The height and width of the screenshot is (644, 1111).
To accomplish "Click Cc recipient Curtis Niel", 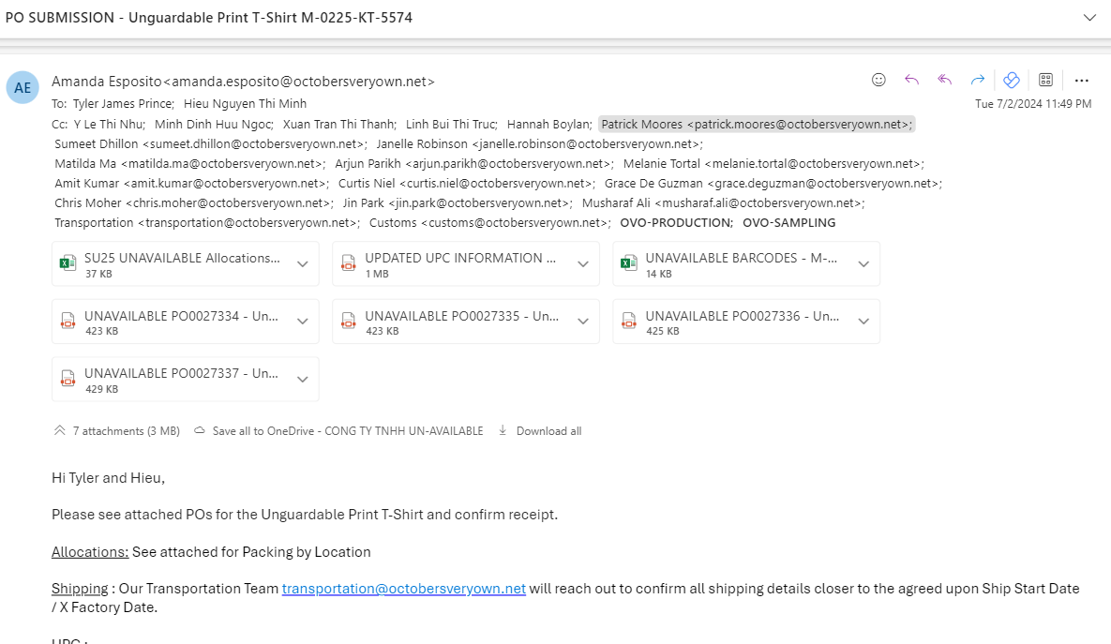I will click(x=466, y=184).
